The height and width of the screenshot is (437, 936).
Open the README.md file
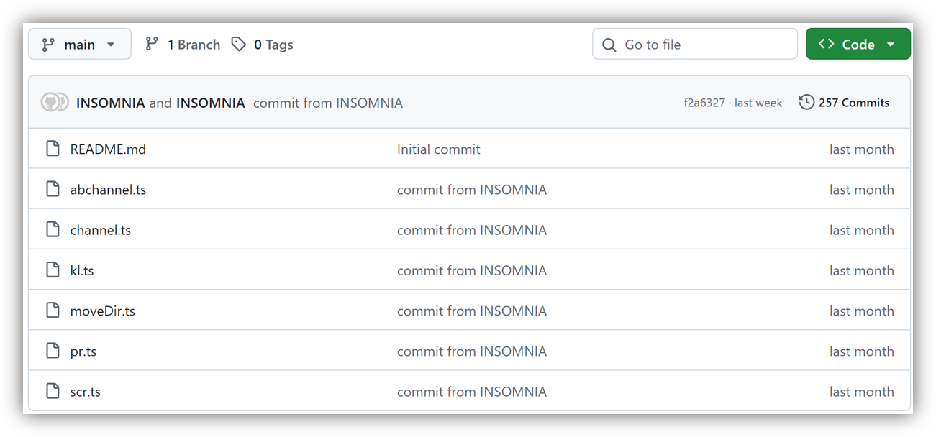pos(108,149)
